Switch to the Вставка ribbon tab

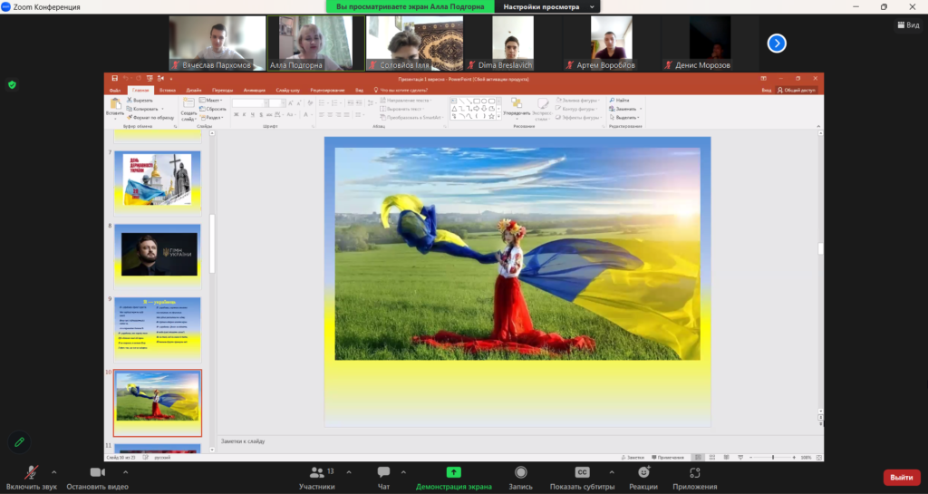click(x=168, y=91)
